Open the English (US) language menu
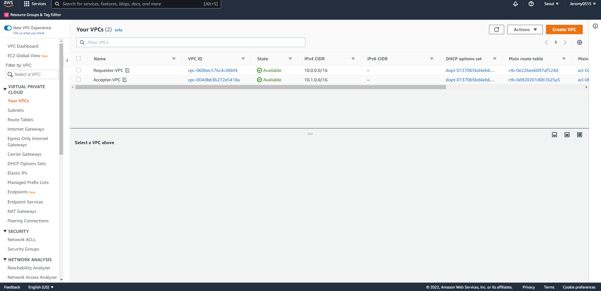 41,287
